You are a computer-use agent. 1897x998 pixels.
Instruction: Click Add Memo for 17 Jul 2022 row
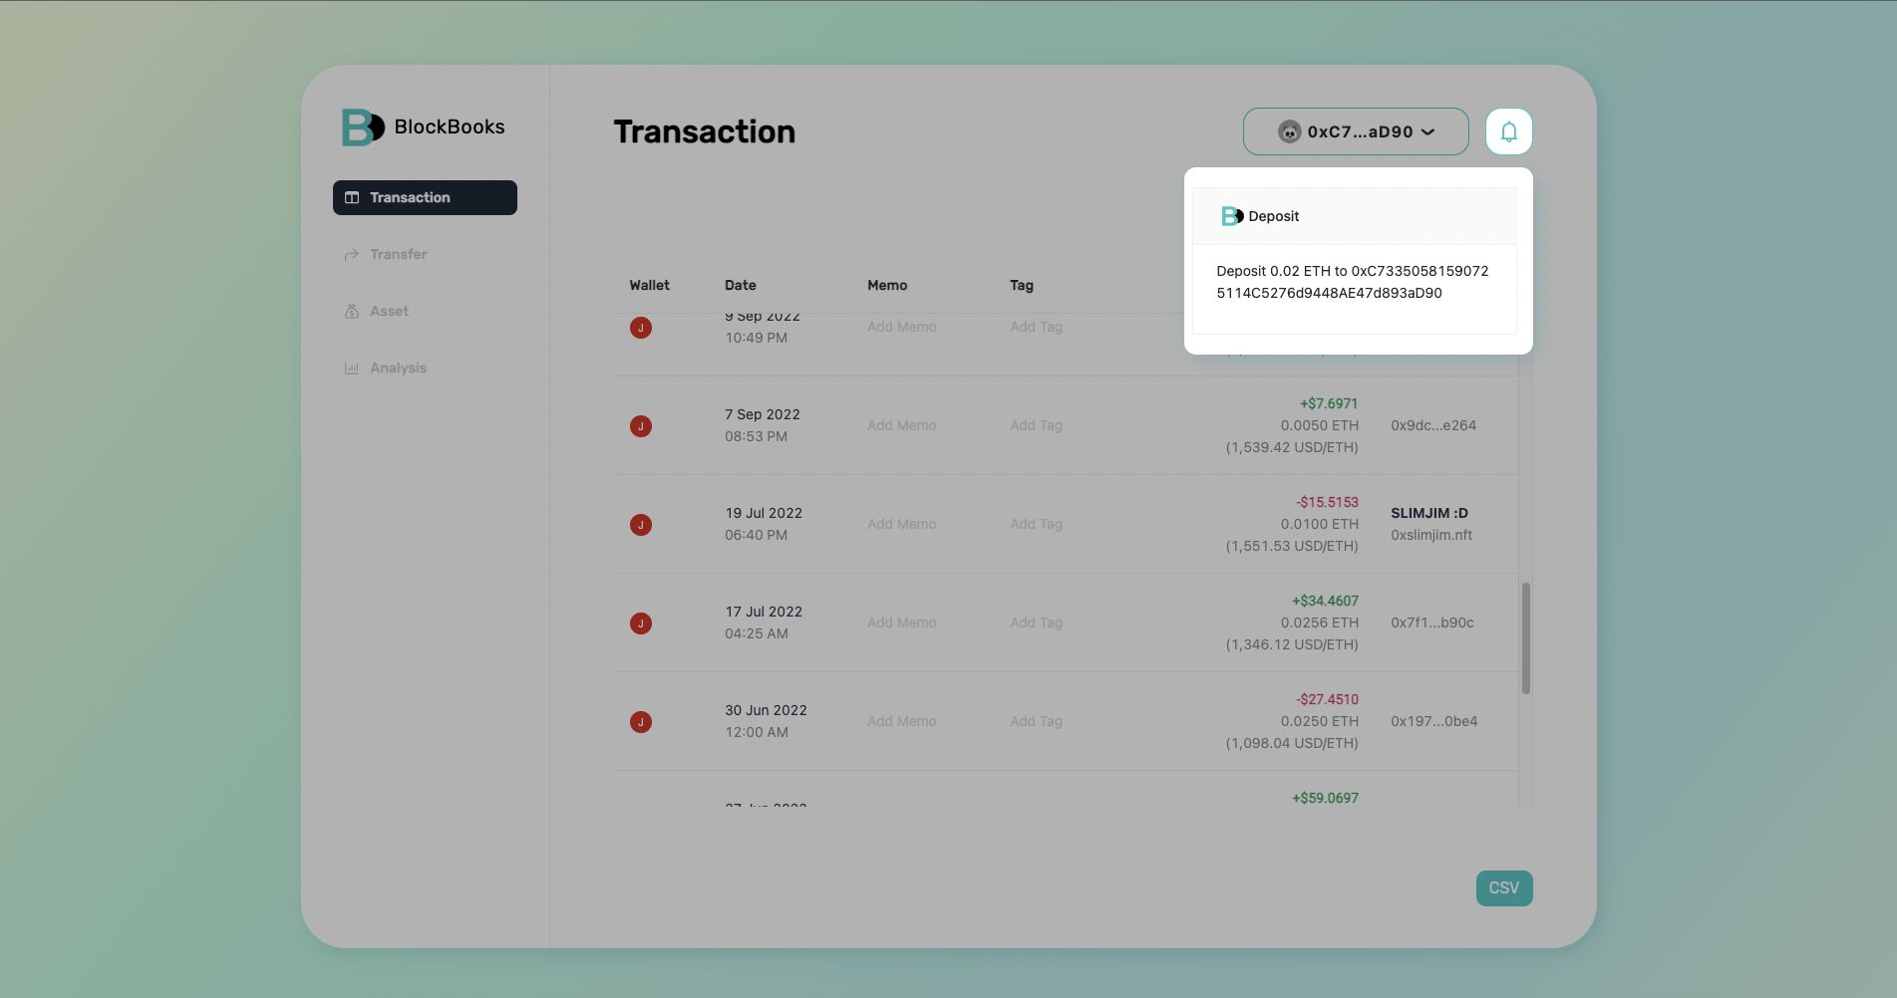point(902,623)
